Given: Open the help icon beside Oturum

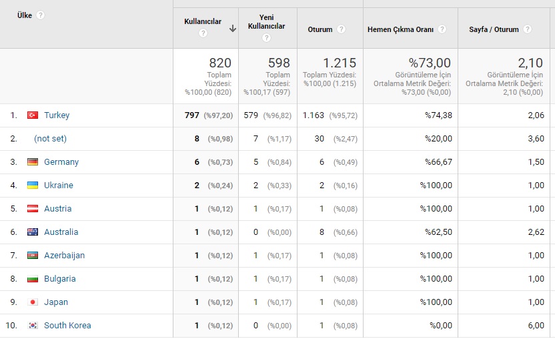Looking at the screenshot, I should point(341,29).
